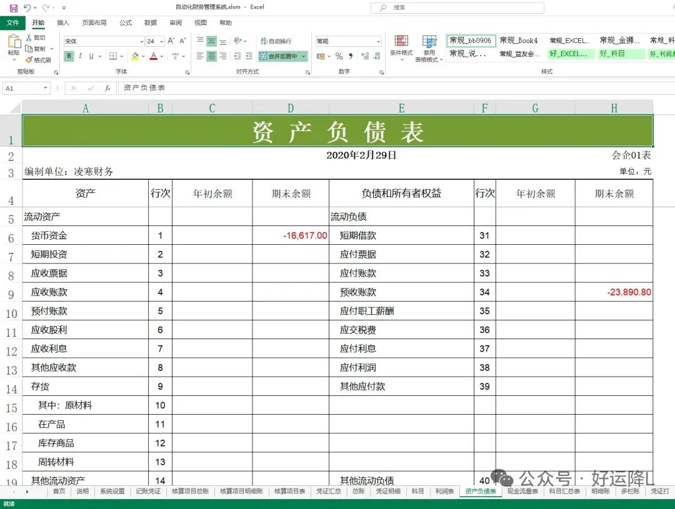
Task: Click the Copy (复制) icon
Action: 29,49
